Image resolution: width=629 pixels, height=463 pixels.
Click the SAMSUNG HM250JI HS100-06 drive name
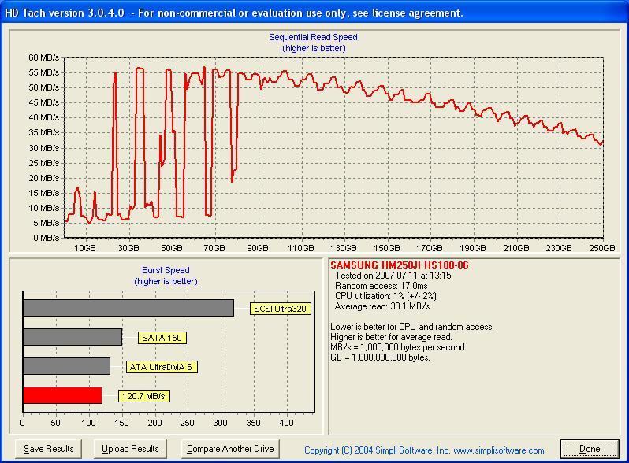click(x=399, y=265)
